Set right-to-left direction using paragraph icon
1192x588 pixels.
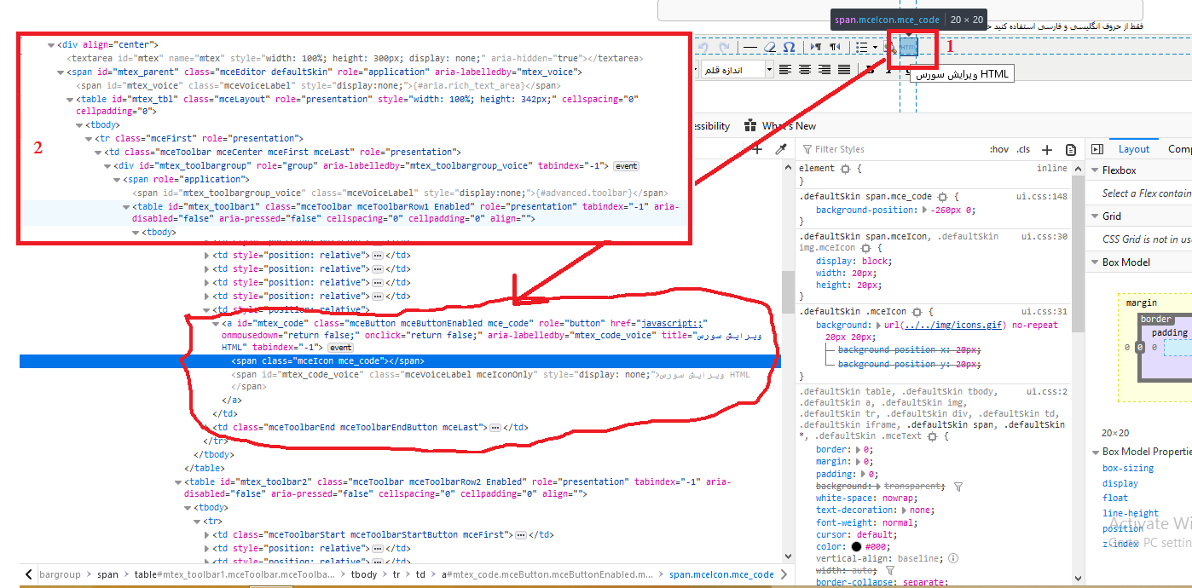(835, 47)
